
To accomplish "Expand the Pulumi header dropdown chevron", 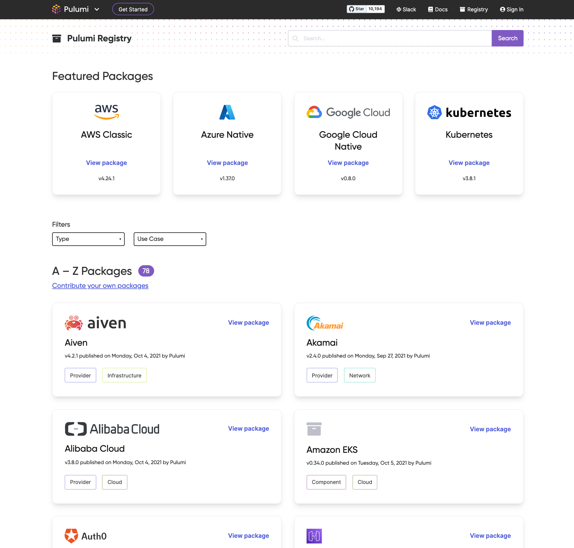I will click(97, 9).
